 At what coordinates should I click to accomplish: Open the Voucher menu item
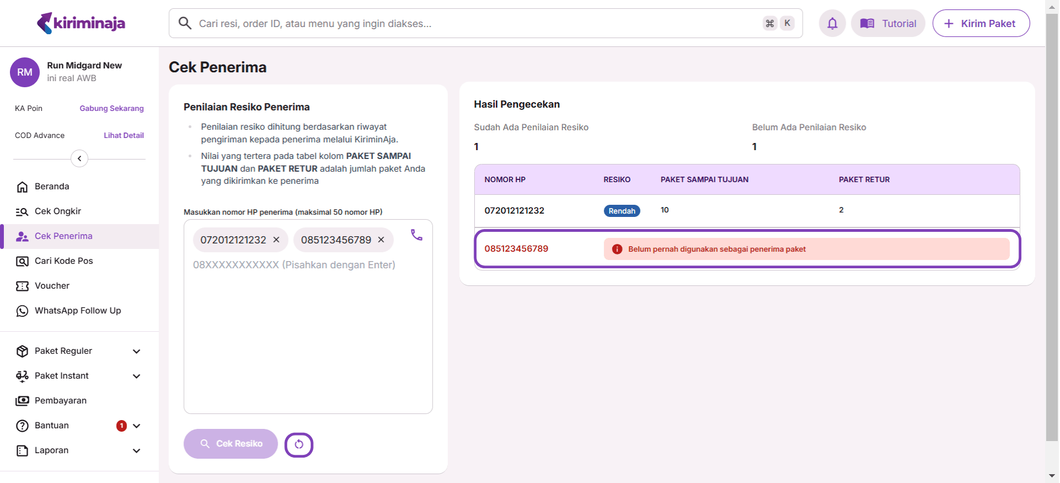click(x=52, y=286)
